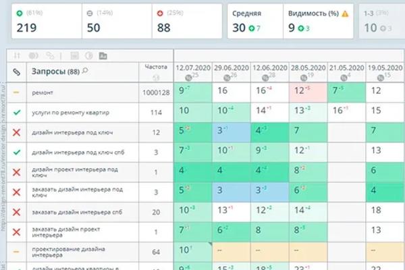Click the grey neutral circle icon above 50

(x=90, y=13)
